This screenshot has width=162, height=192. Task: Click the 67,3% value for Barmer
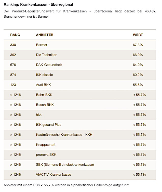point(138,45)
